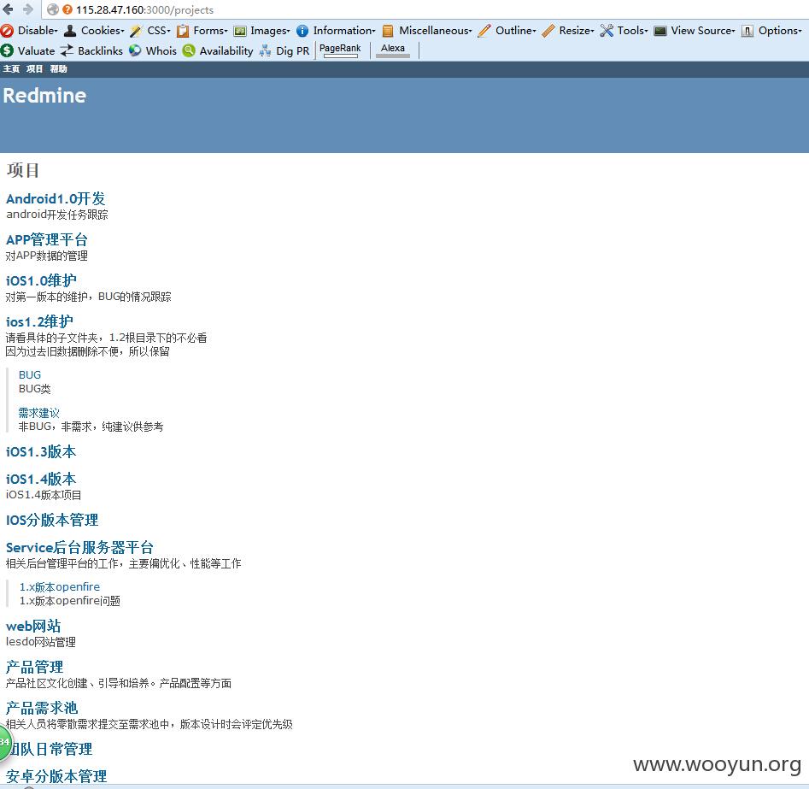
Task: Click the Redmine header title
Action: pos(45,96)
